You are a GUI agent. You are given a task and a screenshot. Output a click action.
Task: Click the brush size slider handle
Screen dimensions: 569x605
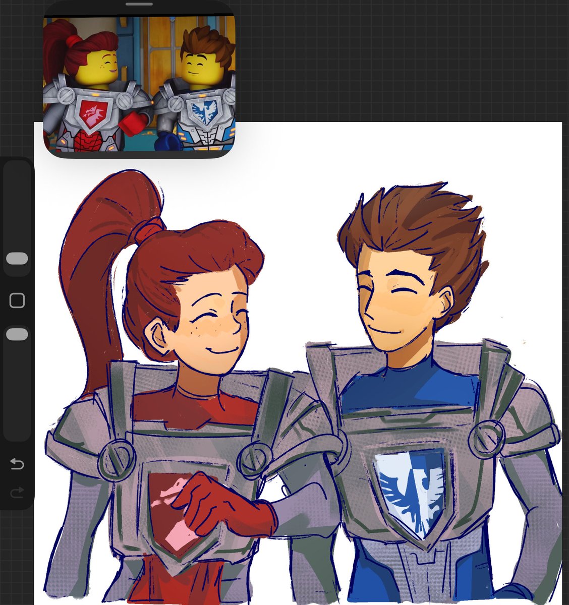pos(17,259)
